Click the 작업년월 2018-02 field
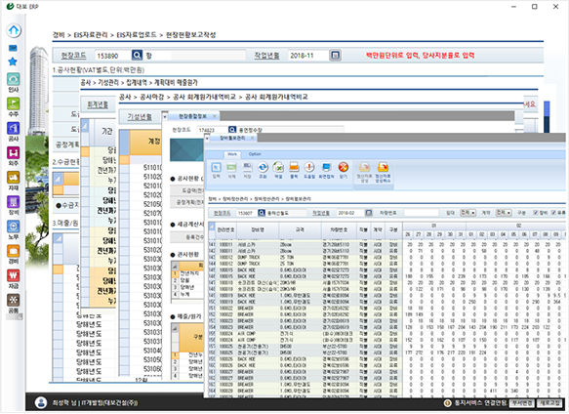The height and width of the screenshot is (414, 569). click(x=350, y=213)
